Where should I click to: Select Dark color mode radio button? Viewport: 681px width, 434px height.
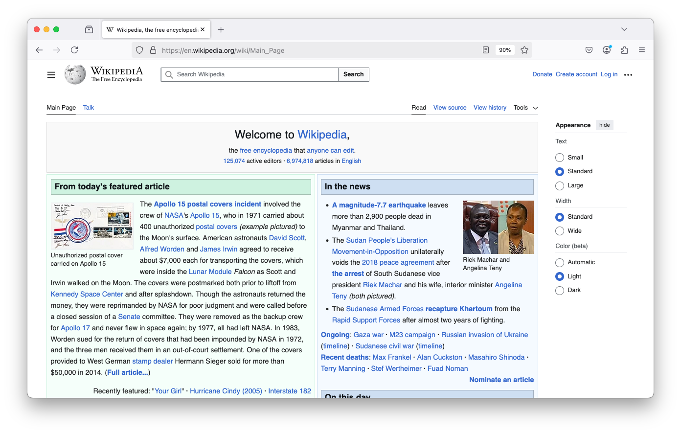560,291
